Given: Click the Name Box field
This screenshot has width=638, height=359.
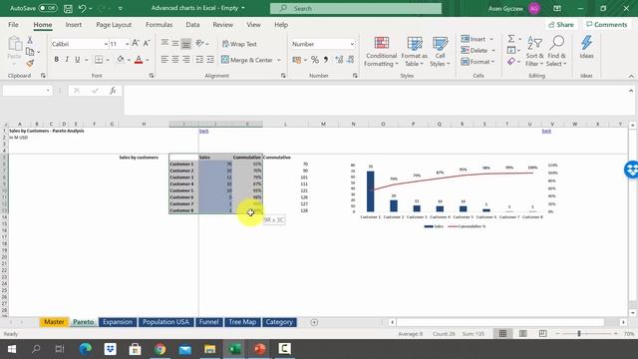Looking at the screenshot, I should (x=28, y=91).
